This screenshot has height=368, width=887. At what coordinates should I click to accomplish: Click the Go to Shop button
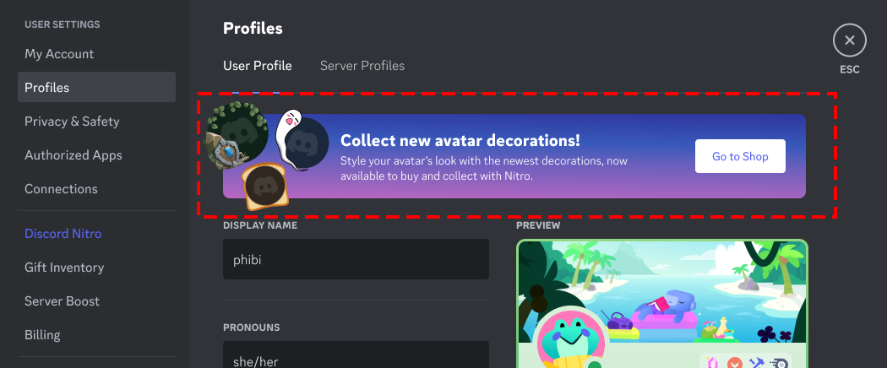click(740, 156)
